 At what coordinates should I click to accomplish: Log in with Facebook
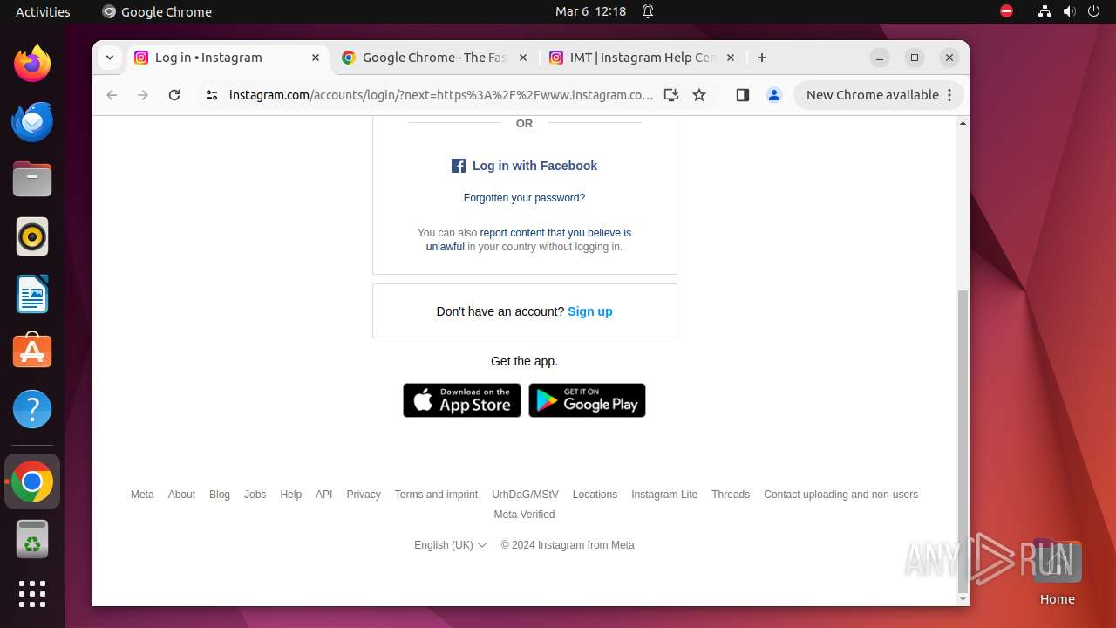tap(524, 166)
